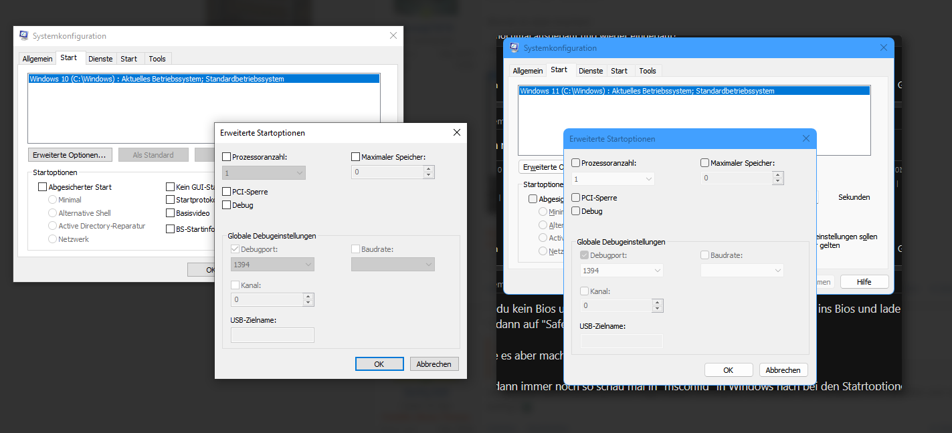Click the Als Standard button in the Windows 10 window
Screen dimensions: 952x433
tap(153, 155)
